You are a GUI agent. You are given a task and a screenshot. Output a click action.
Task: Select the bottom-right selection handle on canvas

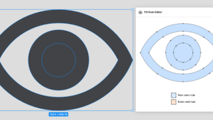133,111
